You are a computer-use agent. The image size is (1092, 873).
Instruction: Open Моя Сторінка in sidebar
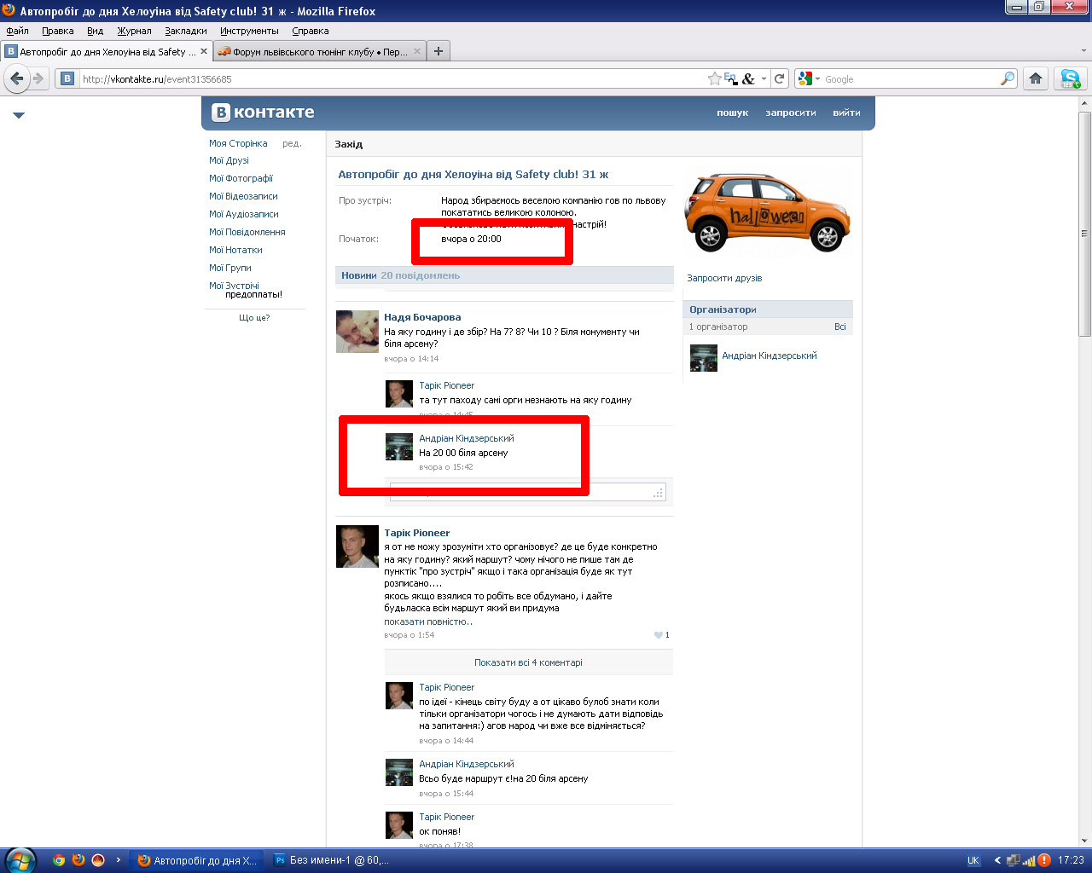coord(238,143)
